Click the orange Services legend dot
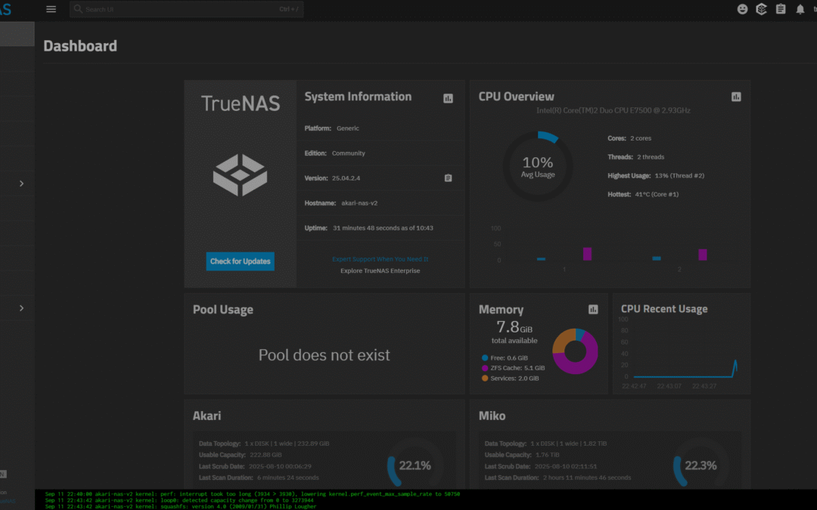Image resolution: width=817 pixels, height=510 pixels. (485, 379)
